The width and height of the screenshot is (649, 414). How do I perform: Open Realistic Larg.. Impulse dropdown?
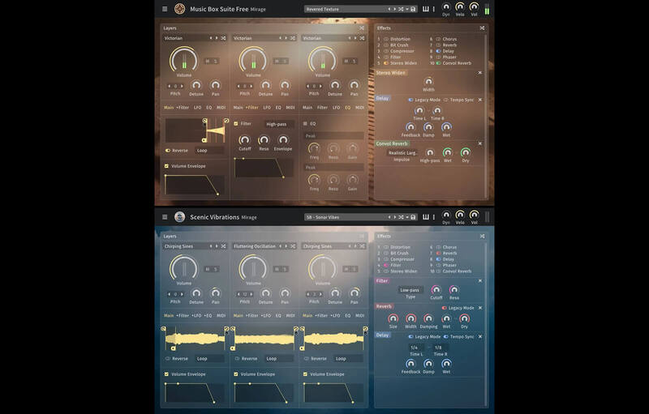coord(402,153)
